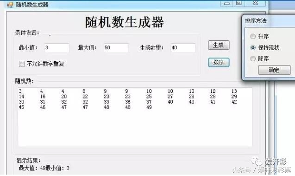The width and height of the screenshot is (295, 176).
Task: Maximize the 随机数生成器 window
Action: (239, 3)
